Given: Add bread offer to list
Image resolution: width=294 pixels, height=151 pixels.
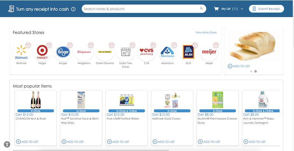Looking at the screenshot, I should 239,66.
